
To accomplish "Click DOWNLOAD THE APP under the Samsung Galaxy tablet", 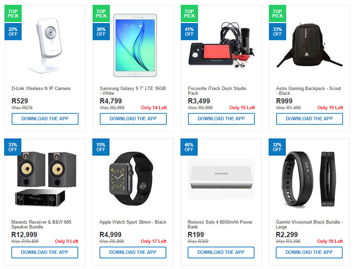I will (133, 119).
